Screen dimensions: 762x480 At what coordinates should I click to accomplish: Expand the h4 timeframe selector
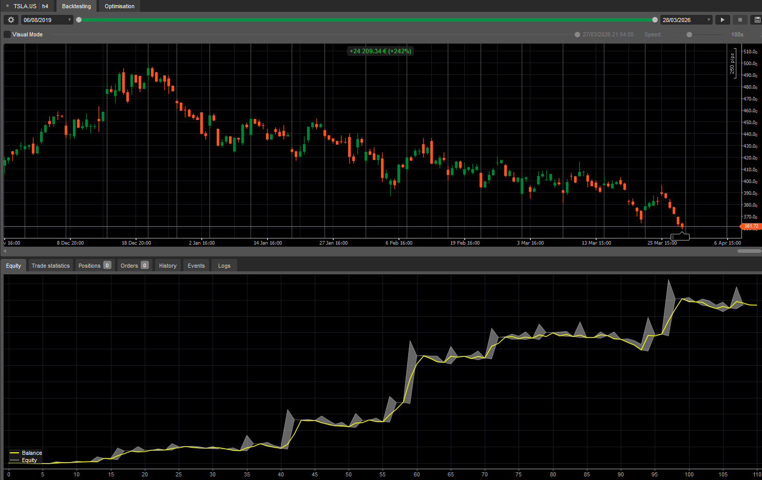click(45, 6)
